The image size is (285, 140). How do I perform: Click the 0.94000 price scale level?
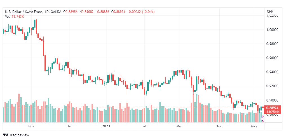tap(273, 72)
